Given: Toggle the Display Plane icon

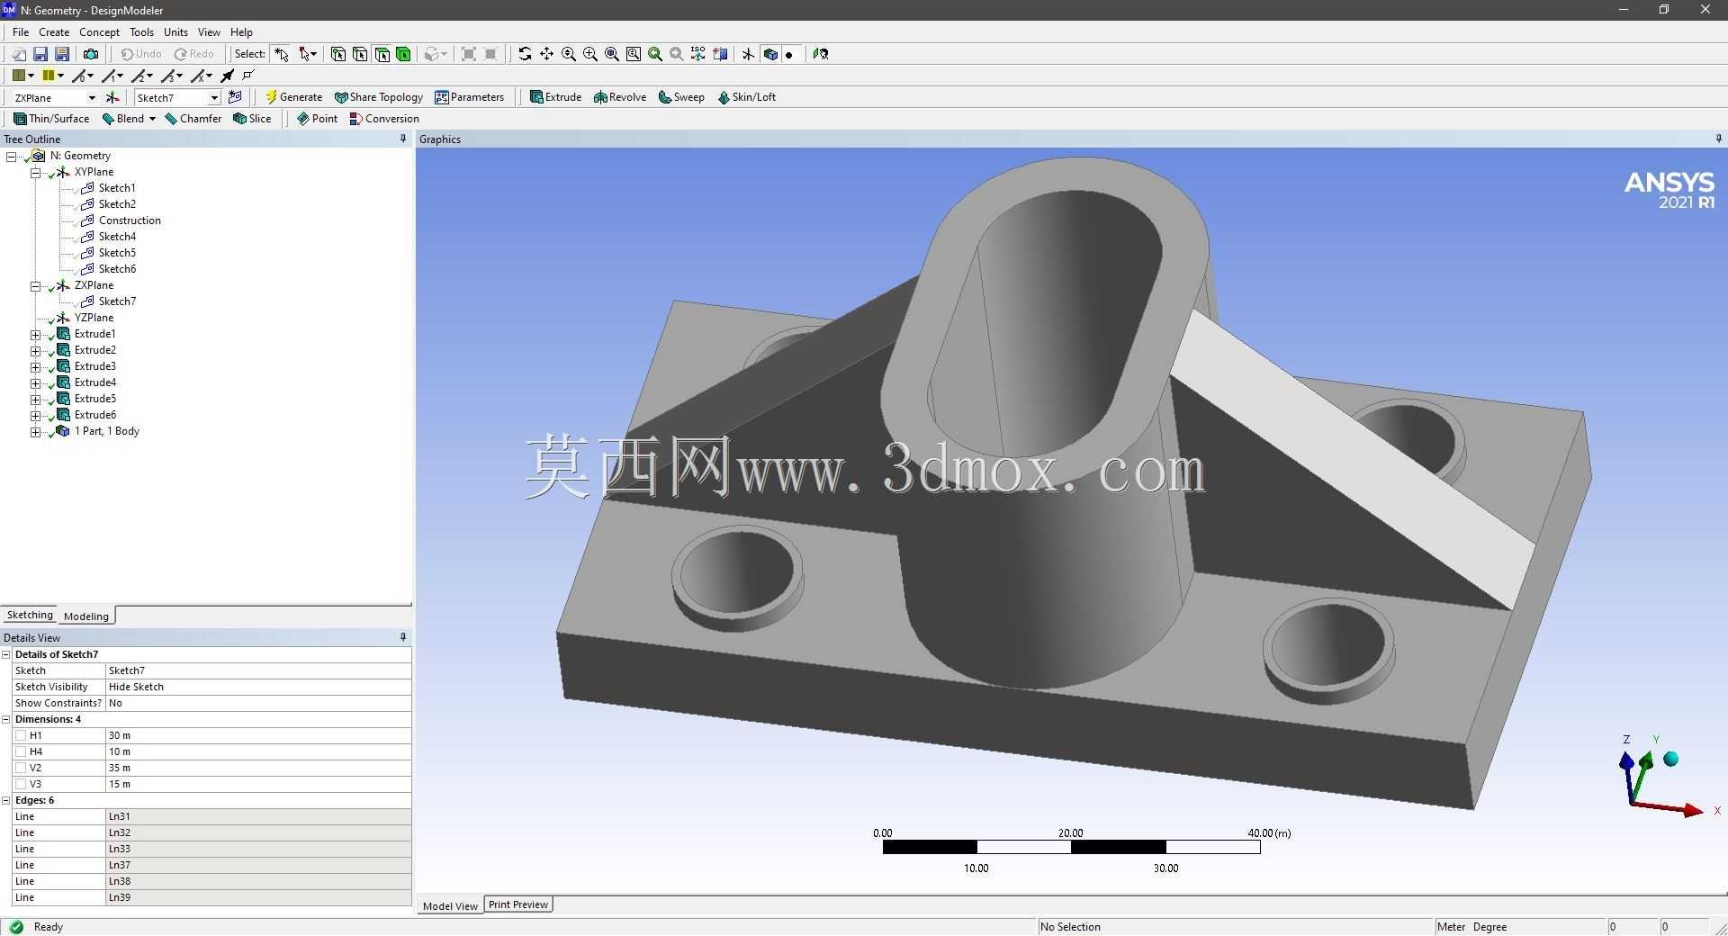Looking at the screenshot, I should [748, 54].
